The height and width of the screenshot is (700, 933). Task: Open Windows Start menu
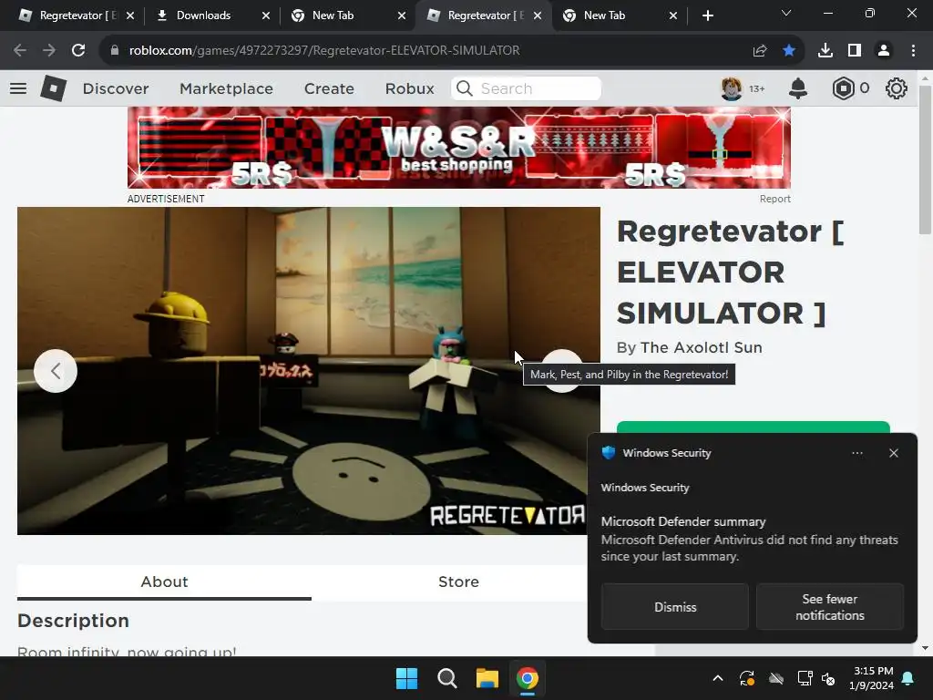tap(407, 678)
